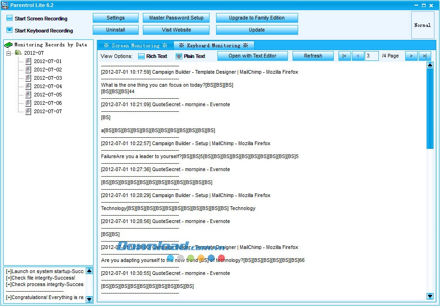Click the document icon beside 2012-07-04
Screen dimensions: 440x306
[28, 86]
